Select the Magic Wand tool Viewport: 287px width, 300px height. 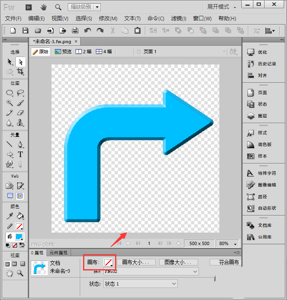pos(10,103)
